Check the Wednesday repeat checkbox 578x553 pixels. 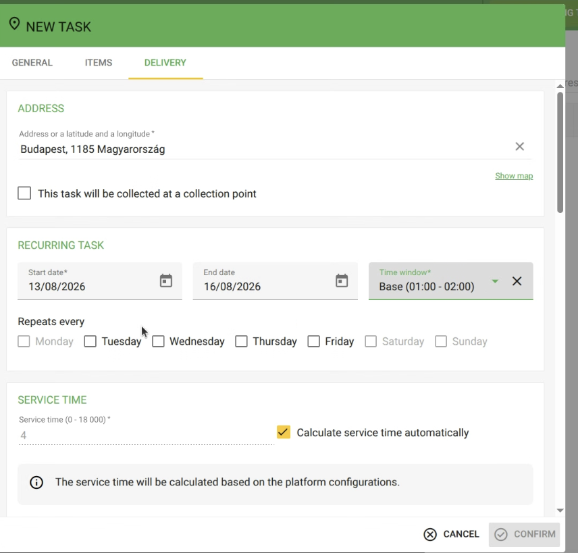coord(158,341)
